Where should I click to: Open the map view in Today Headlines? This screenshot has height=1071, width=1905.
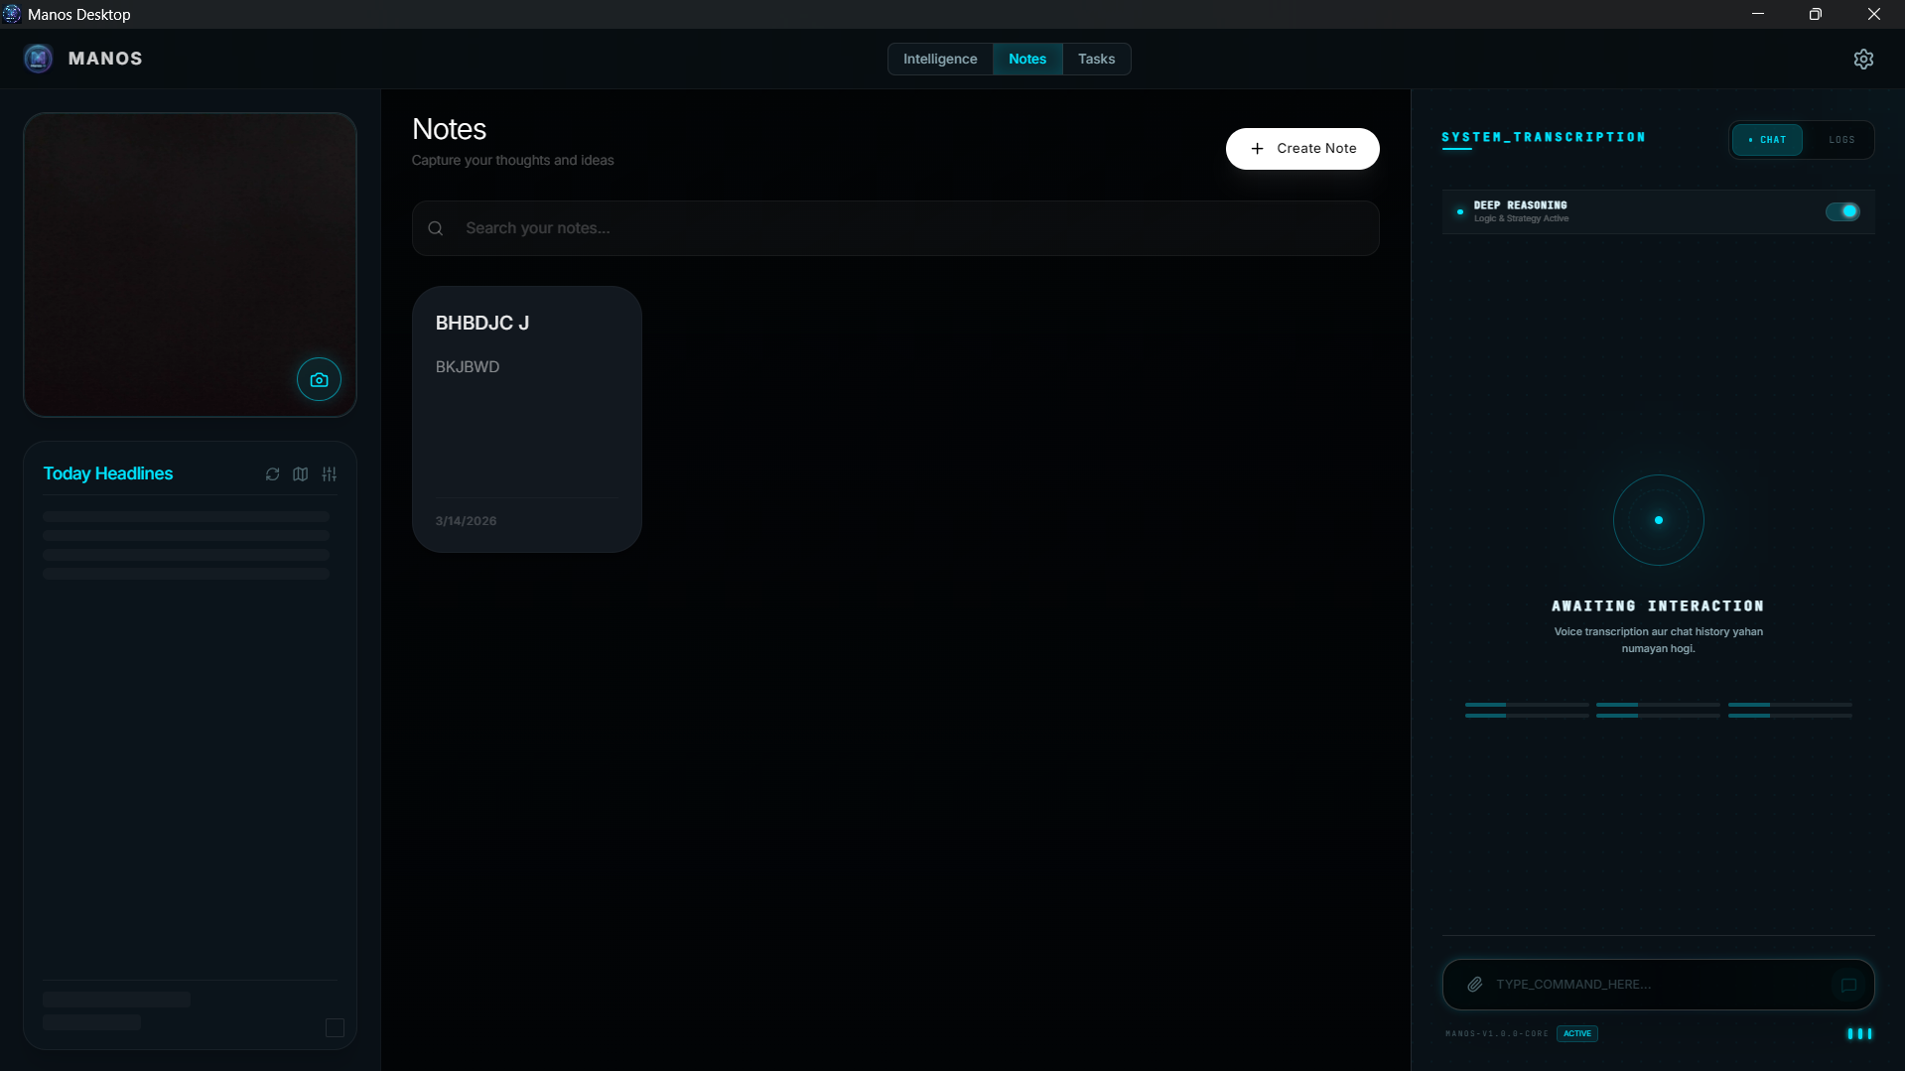pos(300,474)
